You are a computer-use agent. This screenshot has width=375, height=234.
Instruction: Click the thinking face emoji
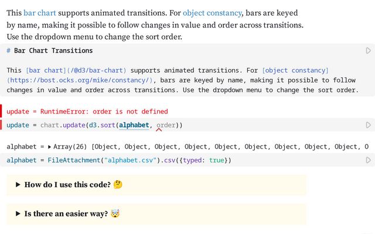119,185
